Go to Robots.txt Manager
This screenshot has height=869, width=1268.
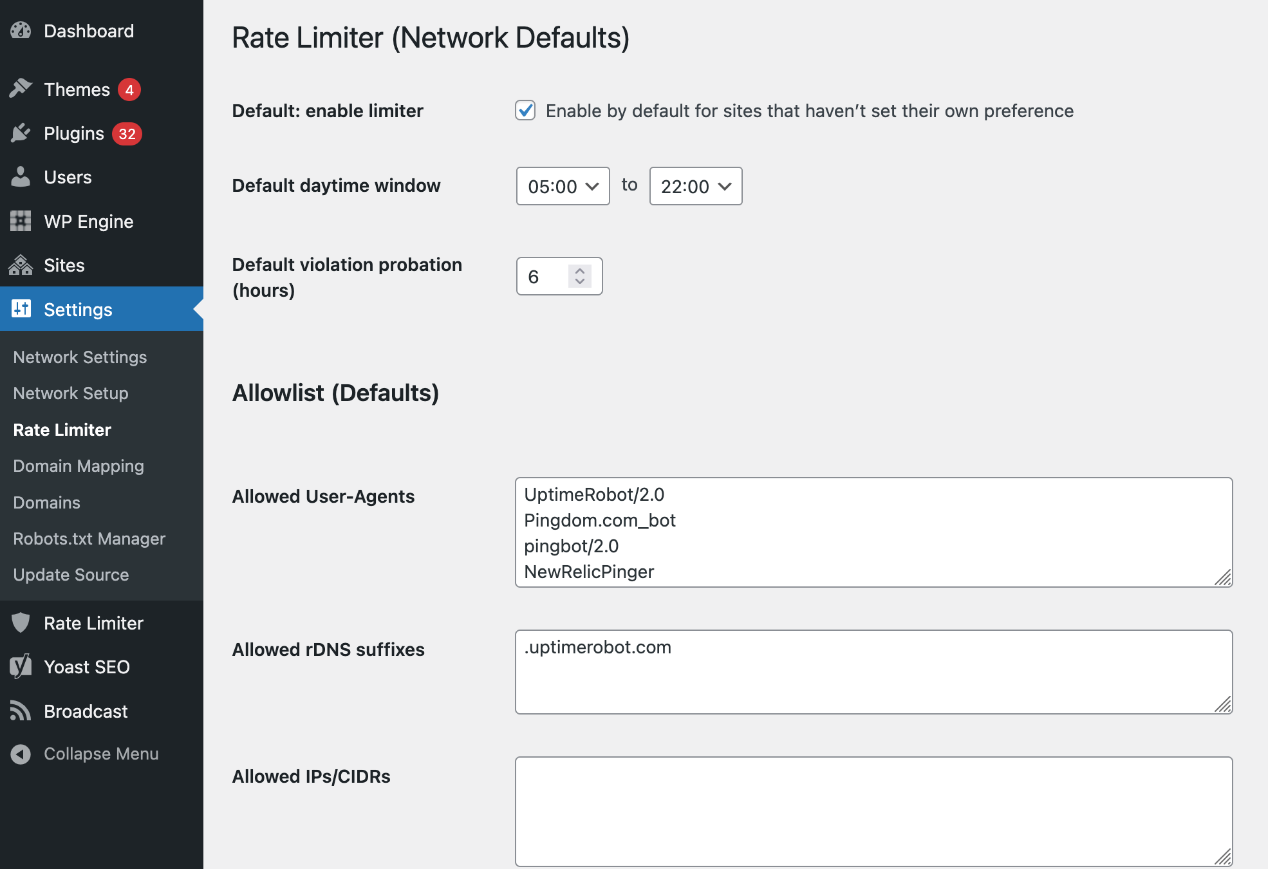pos(89,539)
